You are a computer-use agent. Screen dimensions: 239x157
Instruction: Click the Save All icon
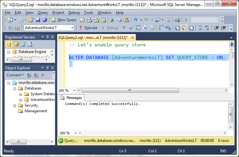(x=45, y=20)
